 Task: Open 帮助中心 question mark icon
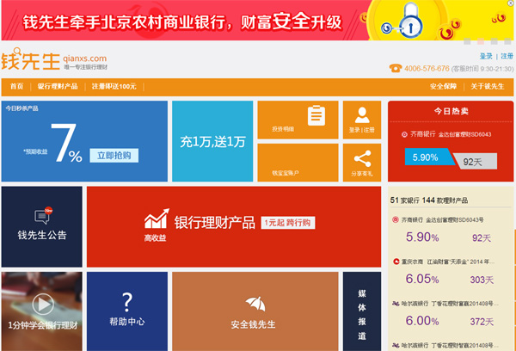[x=127, y=302]
